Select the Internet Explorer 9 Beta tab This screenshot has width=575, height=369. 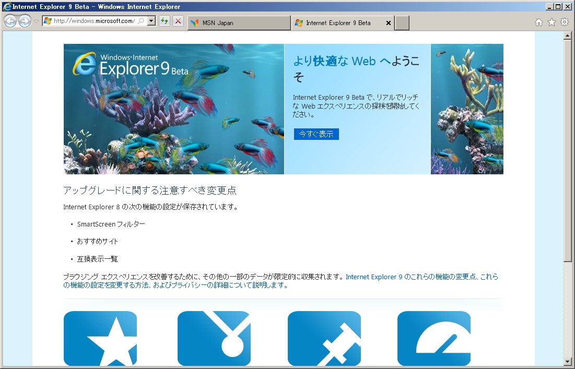(338, 23)
